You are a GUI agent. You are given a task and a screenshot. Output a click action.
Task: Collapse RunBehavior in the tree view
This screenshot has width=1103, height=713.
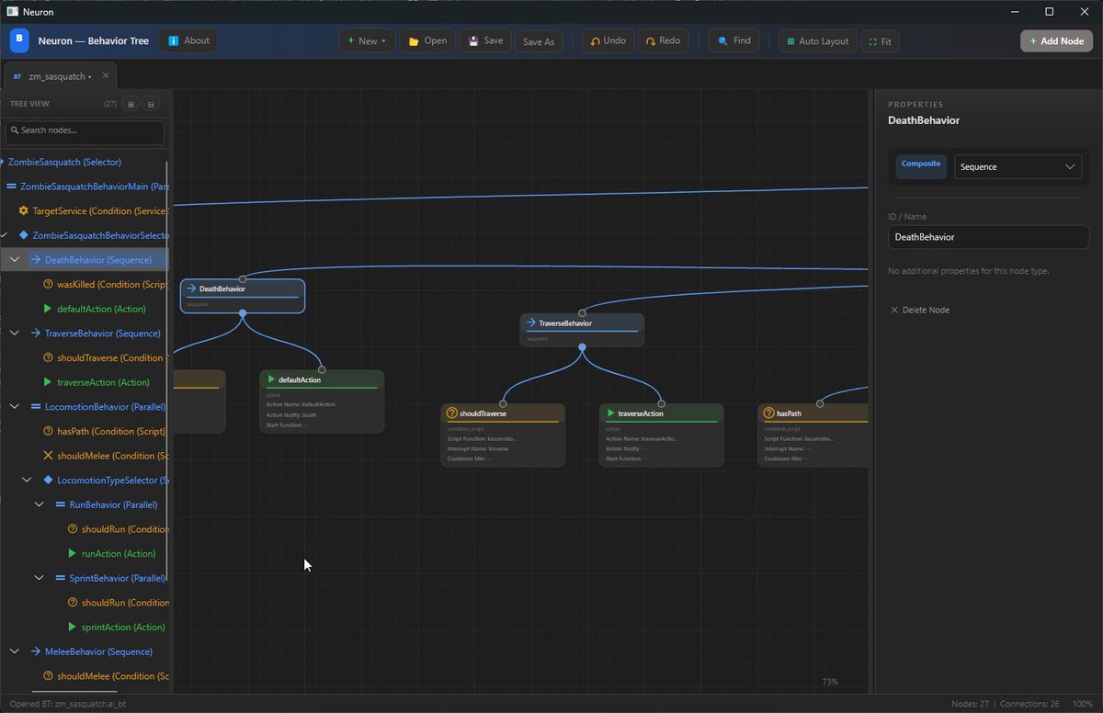coord(39,504)
